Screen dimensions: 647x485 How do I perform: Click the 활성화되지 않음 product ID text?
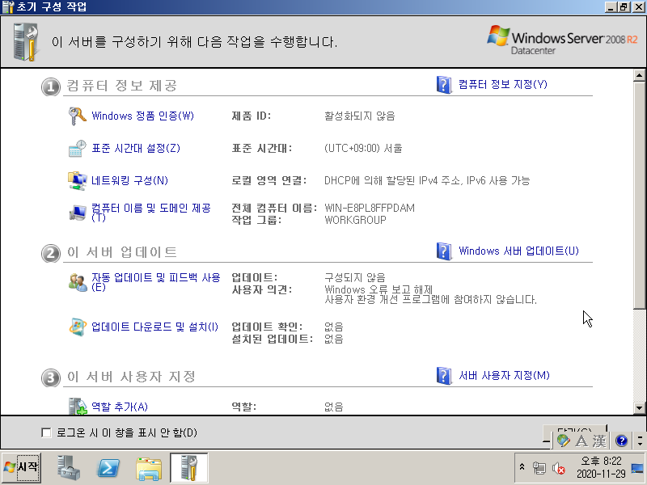click(359, 116)
